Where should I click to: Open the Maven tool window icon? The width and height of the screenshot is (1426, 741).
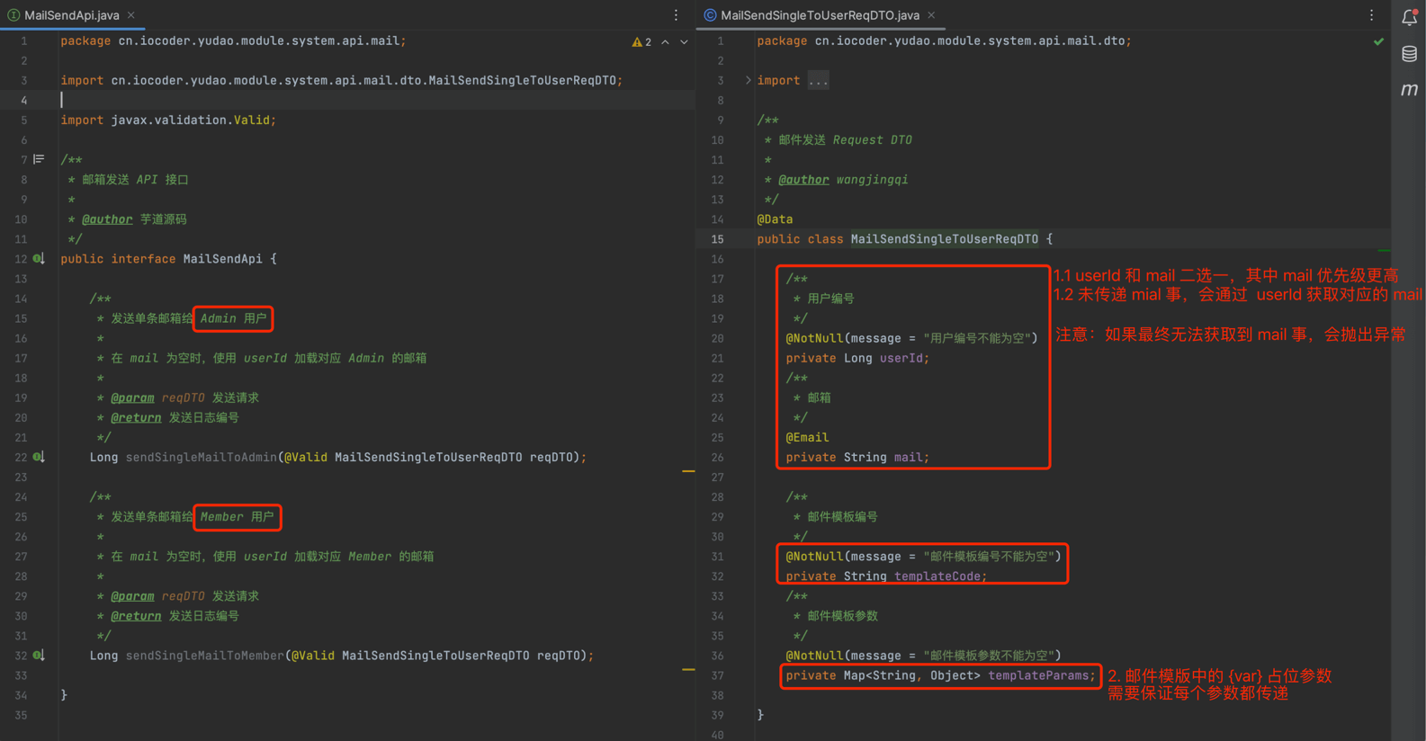(1409, 89)
